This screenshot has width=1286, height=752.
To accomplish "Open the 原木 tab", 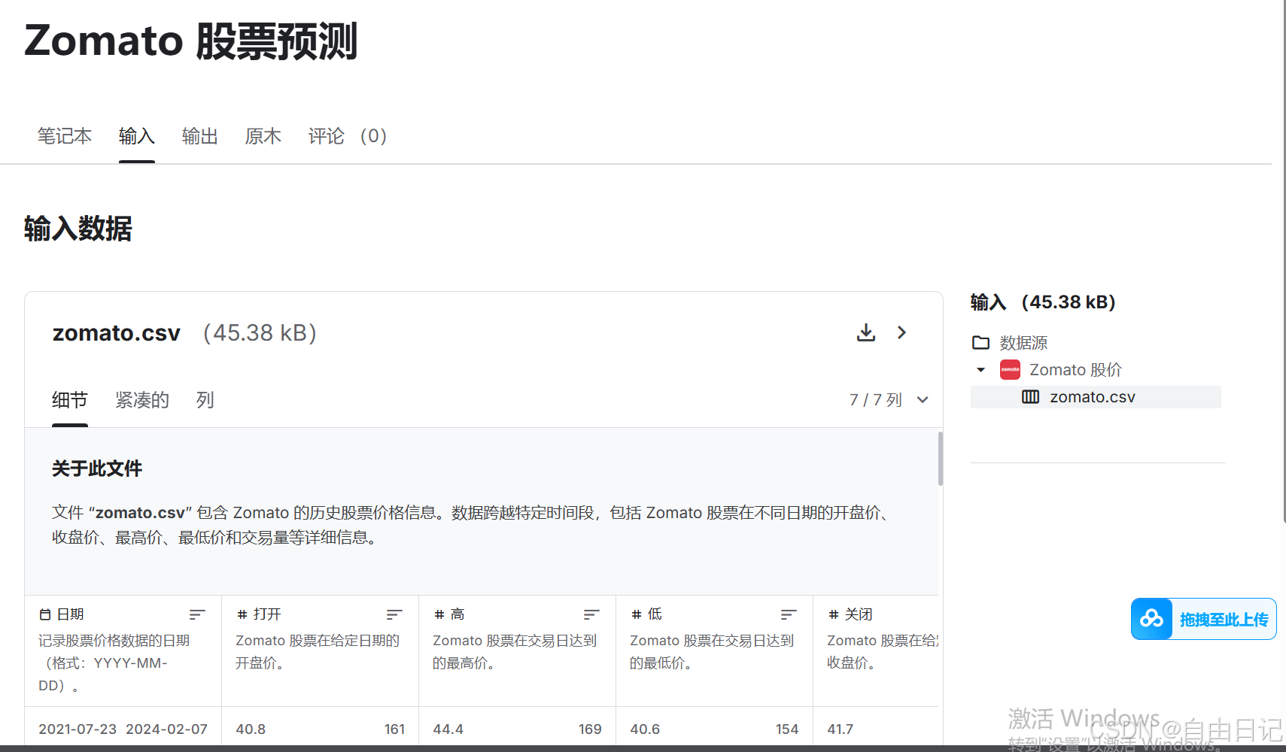I will point(263,136).
